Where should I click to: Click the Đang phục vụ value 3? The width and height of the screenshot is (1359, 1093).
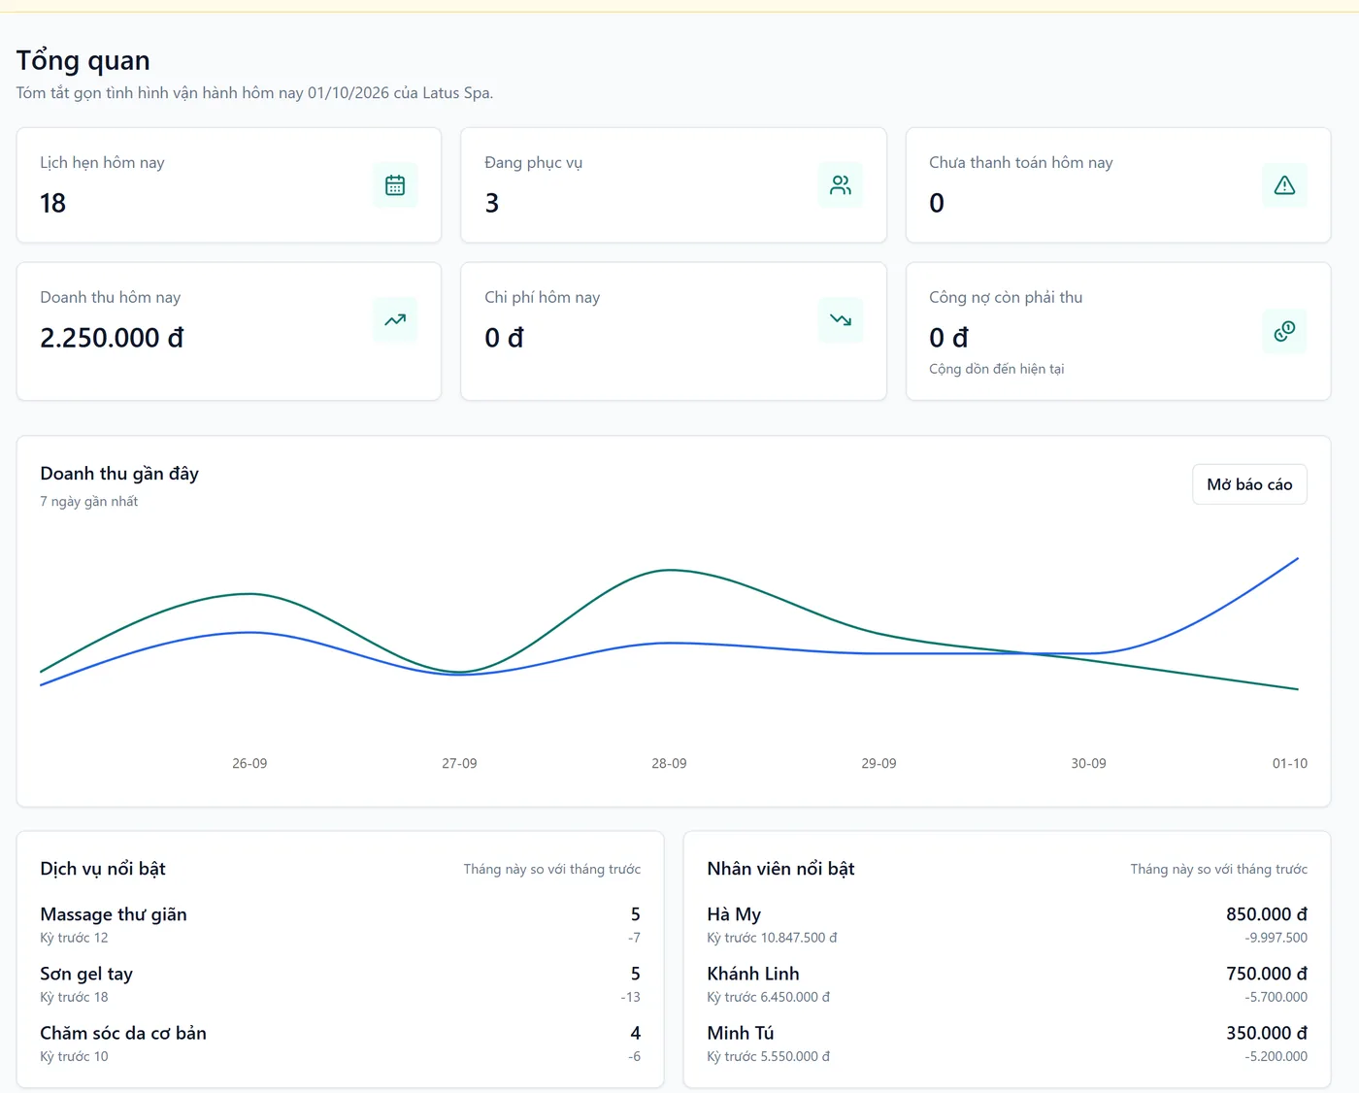(492, 203)
